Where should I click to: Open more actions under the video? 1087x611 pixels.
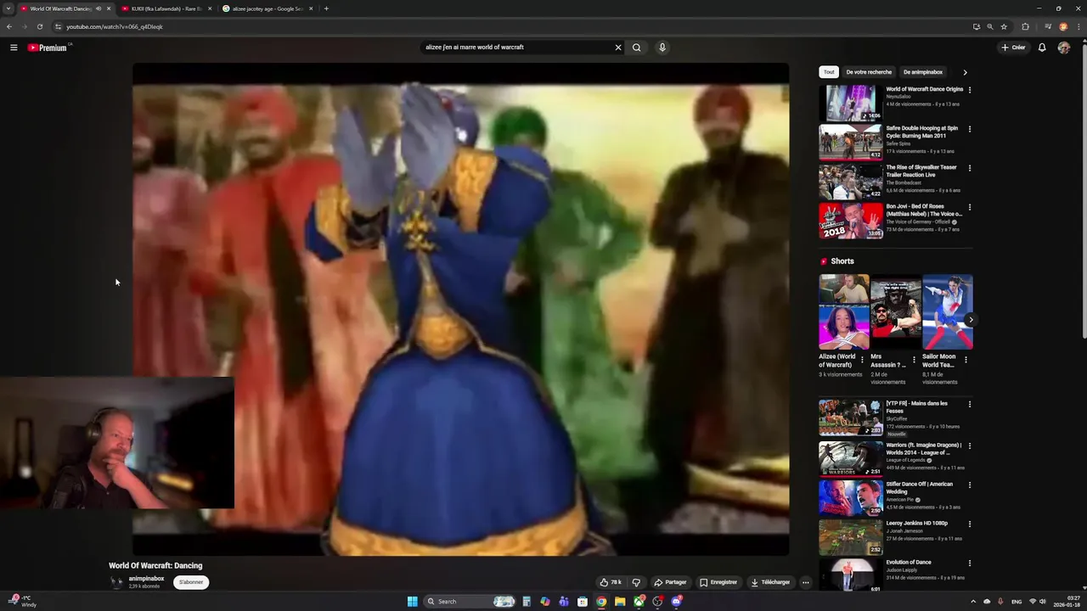click(806, 582)
